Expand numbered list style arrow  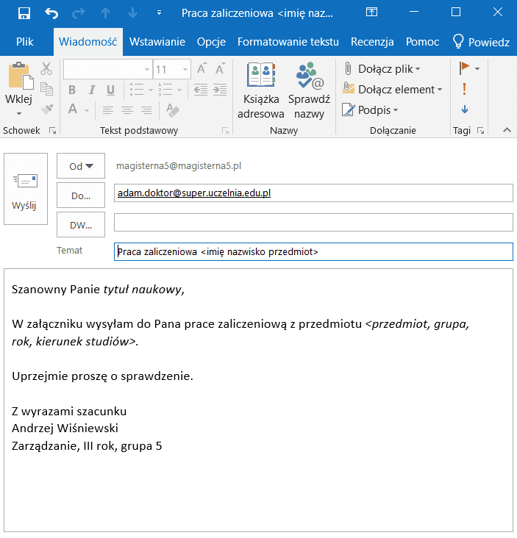[179, 90]
